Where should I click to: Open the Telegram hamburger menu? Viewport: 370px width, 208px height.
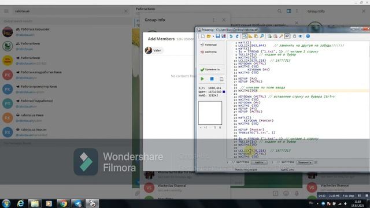click(x=6, y=11)
